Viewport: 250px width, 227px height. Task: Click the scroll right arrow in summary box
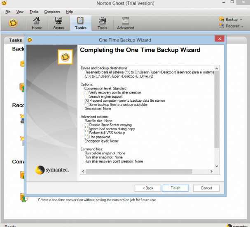[x=211, y=172]
